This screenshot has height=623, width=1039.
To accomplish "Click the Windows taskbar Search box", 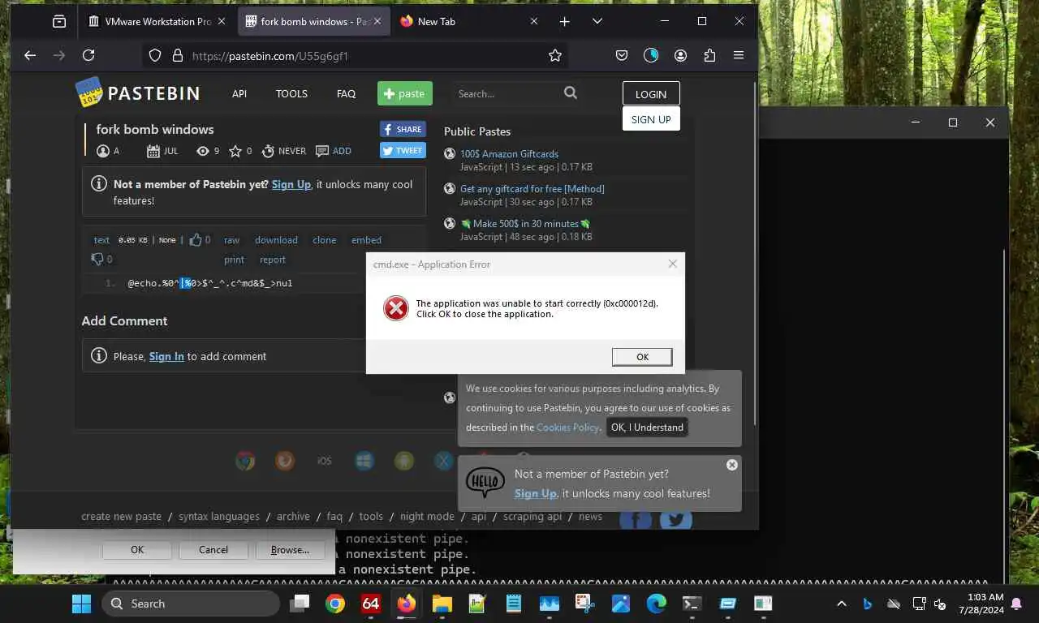I will click(191, 604).
